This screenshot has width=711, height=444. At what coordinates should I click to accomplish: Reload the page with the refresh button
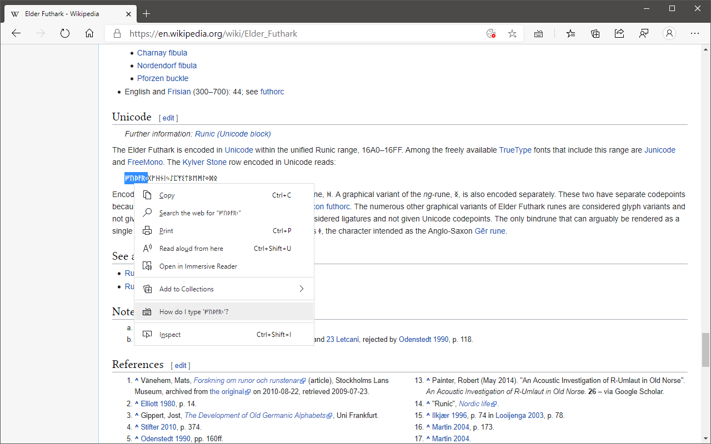click(65, 33)
